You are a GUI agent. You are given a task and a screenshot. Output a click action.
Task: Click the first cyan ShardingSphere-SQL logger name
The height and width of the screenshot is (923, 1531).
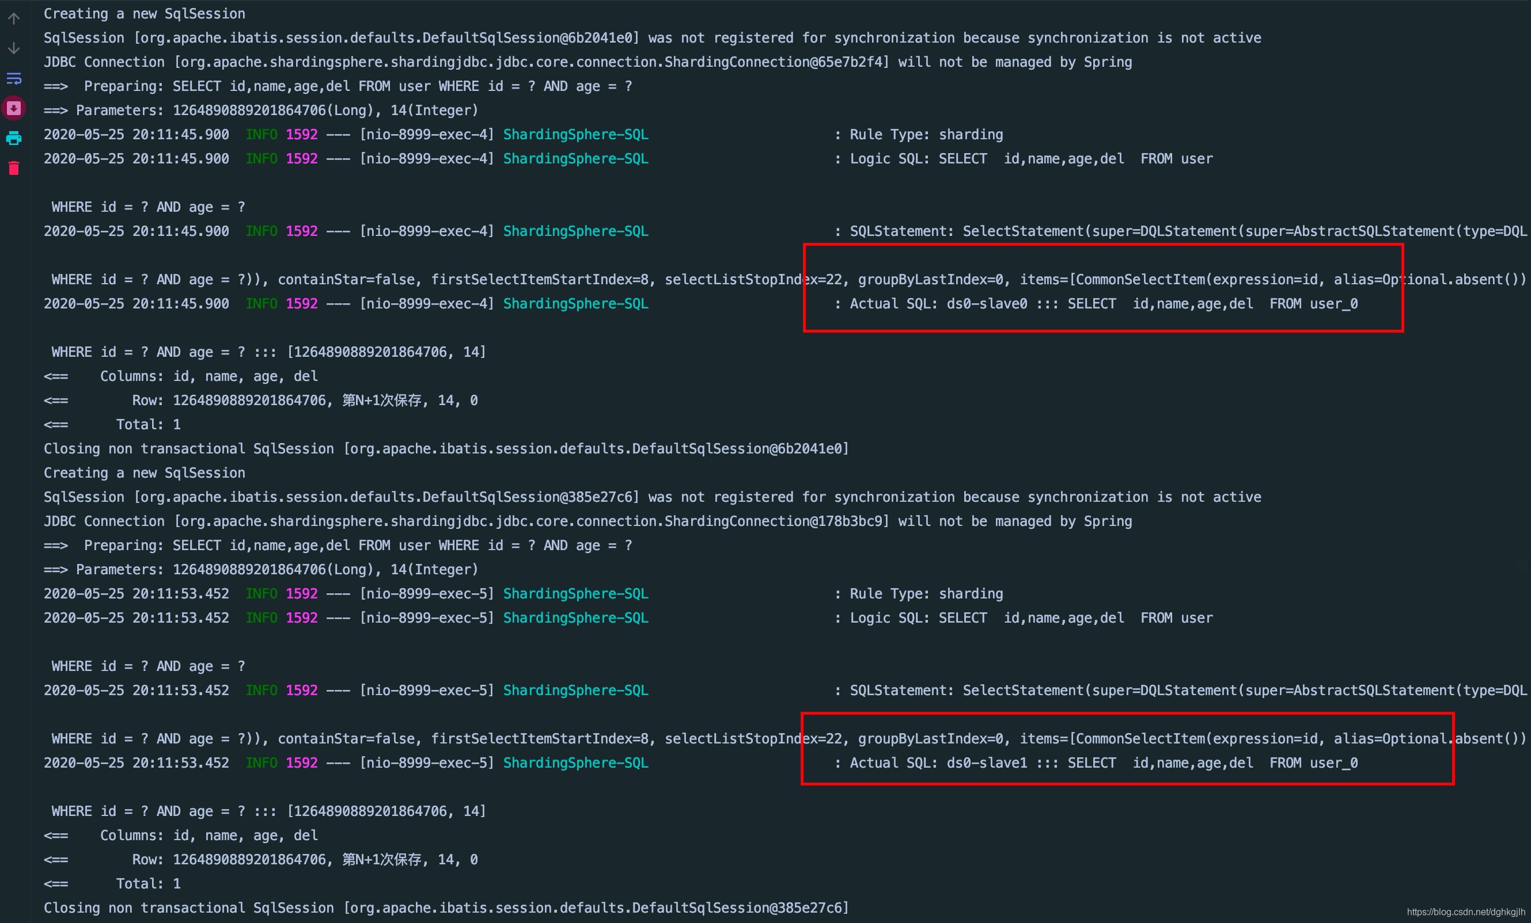575,135
